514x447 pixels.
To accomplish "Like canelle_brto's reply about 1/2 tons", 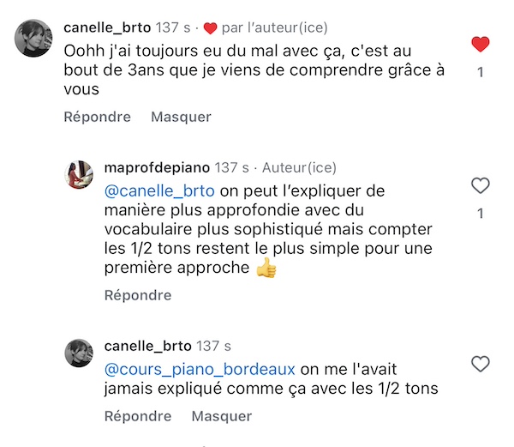I will (481, 364).
